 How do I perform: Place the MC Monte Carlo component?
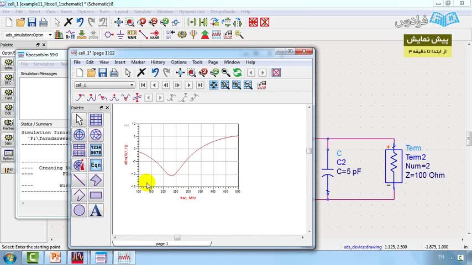8,79
